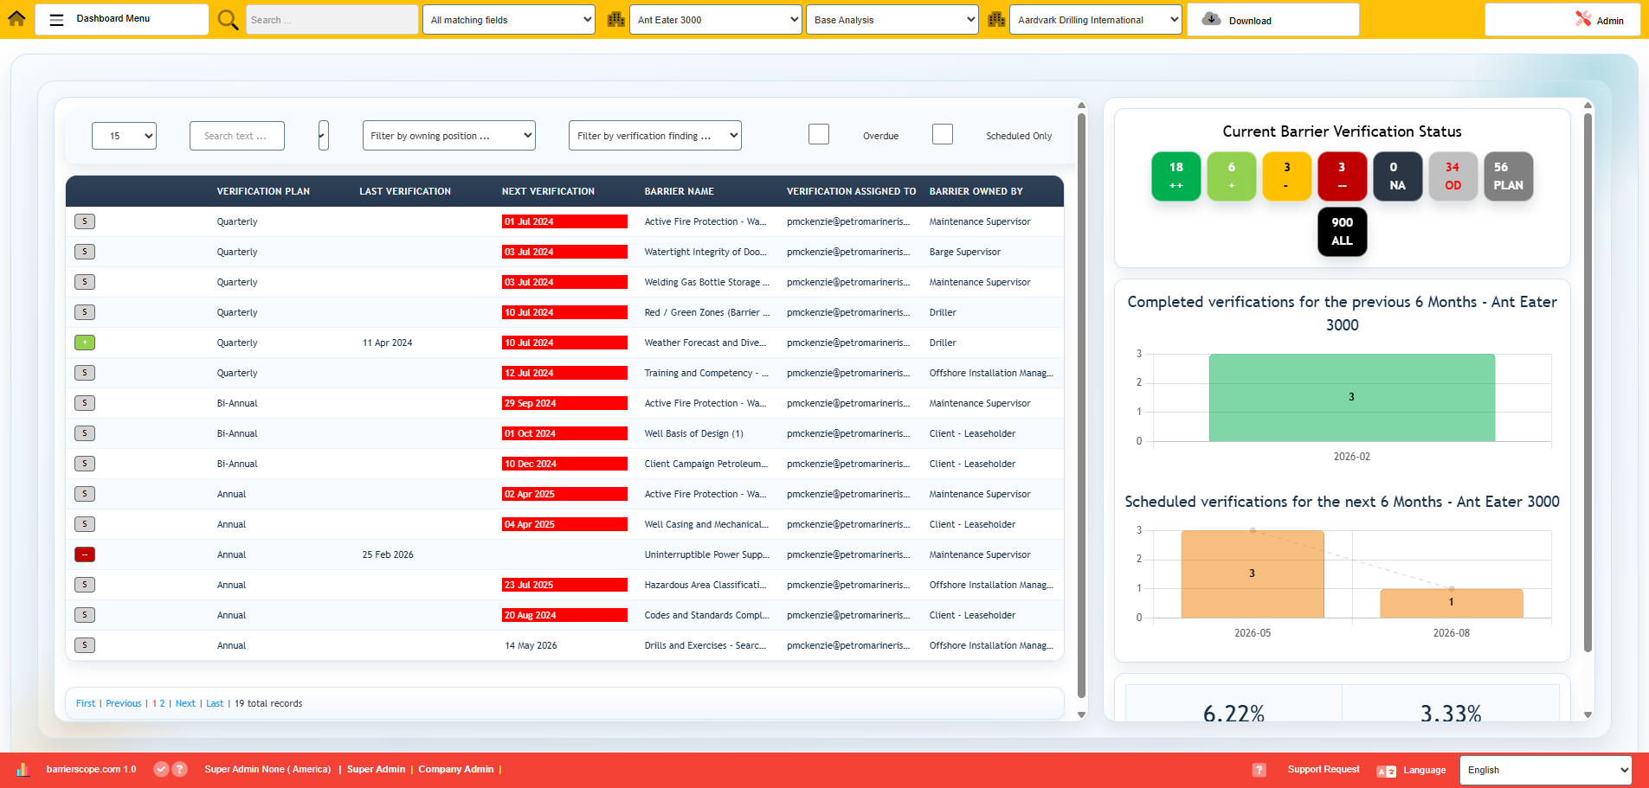1649x788 pixels.
Task: Click status badge for Watertight Integrity row
Action: [85, 252]
